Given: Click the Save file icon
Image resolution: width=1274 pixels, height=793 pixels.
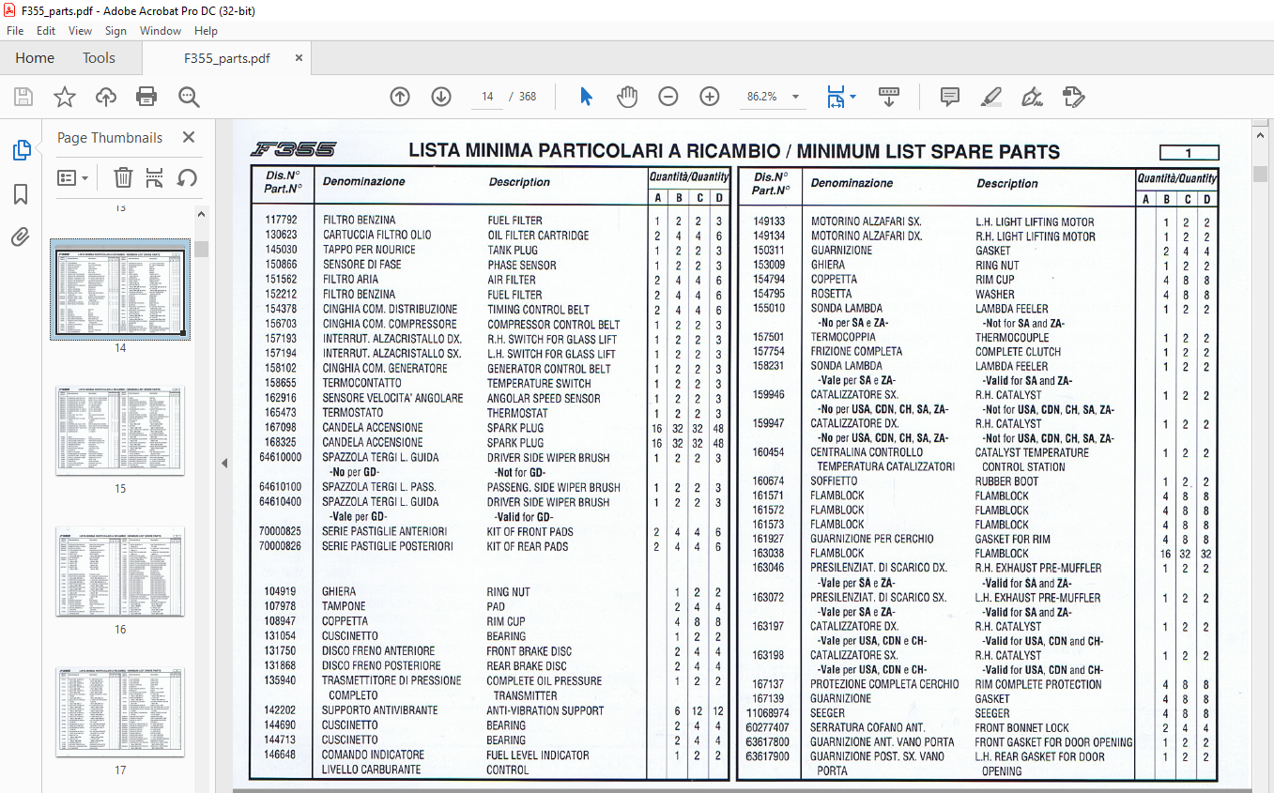Looking at the screenshot, I should (x=23, y=97).
